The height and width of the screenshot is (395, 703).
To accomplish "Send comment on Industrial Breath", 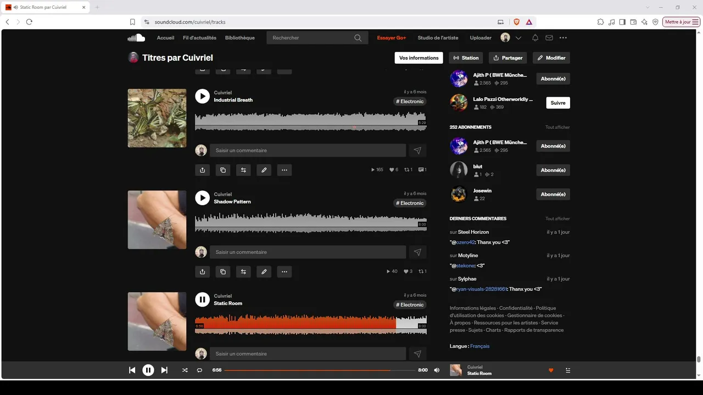I will pyautogui.click(x=417, y=150).
